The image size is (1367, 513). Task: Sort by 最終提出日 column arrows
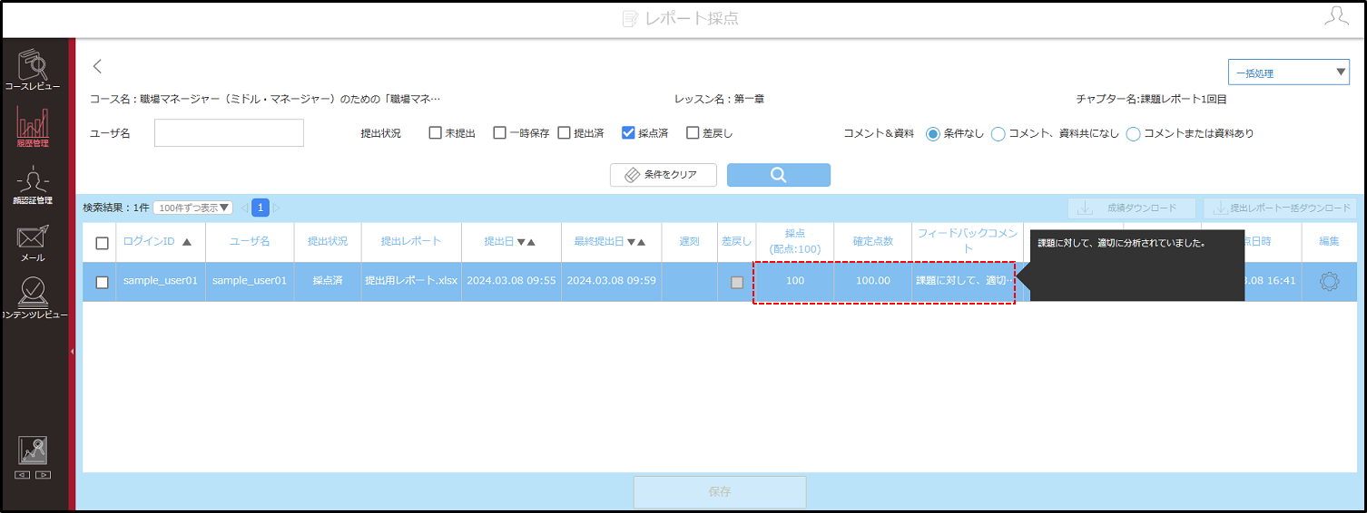pyautogui.click(x=635, y=242)
